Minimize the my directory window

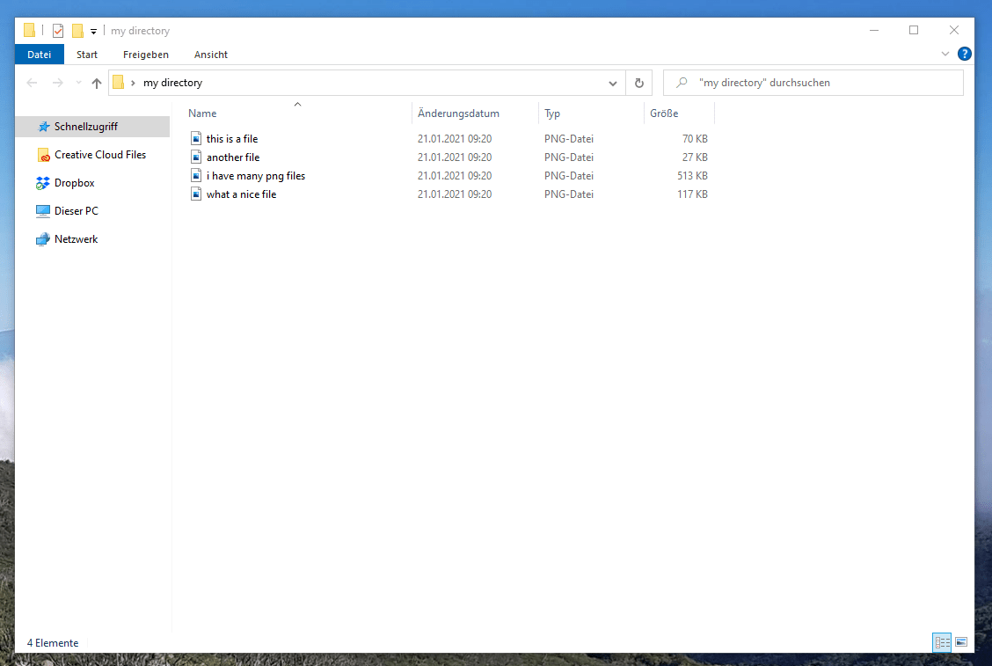click(x=873, y=31)
